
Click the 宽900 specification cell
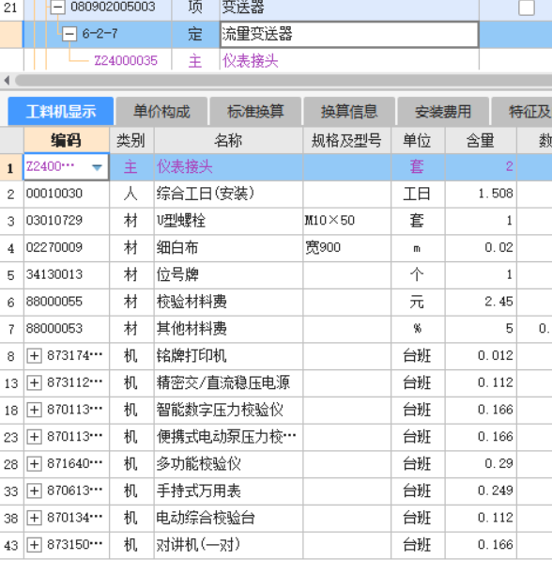coord(346,247)
